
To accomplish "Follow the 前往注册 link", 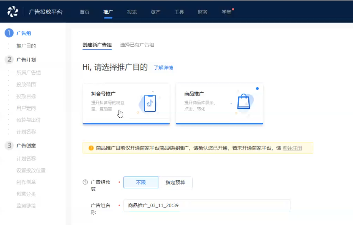I will (x=292, y=148).
